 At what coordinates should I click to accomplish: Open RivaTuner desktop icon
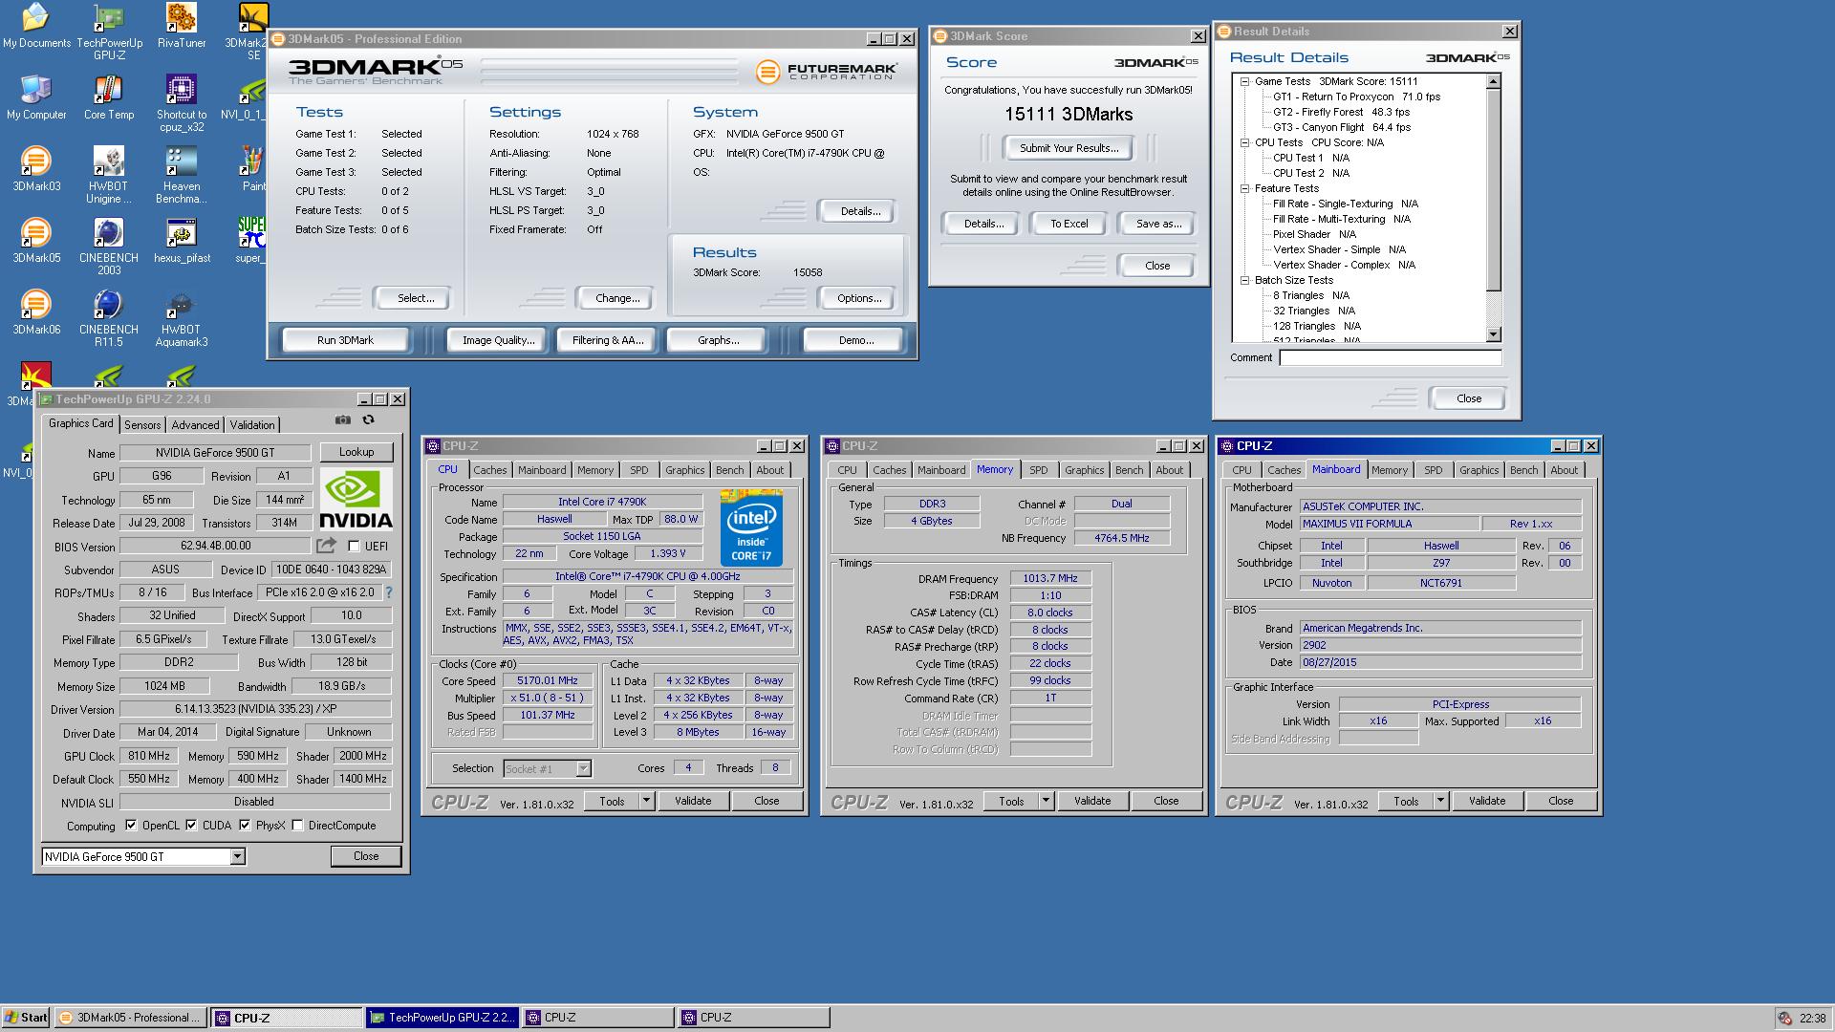181,26
